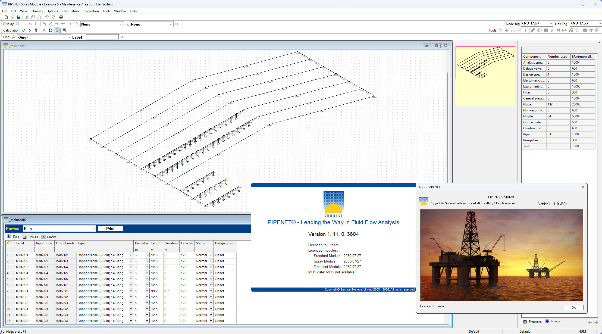This screenshot has height=334, width=602.
Task: Open the Calculation menu
Action: [x=91, y=11]
